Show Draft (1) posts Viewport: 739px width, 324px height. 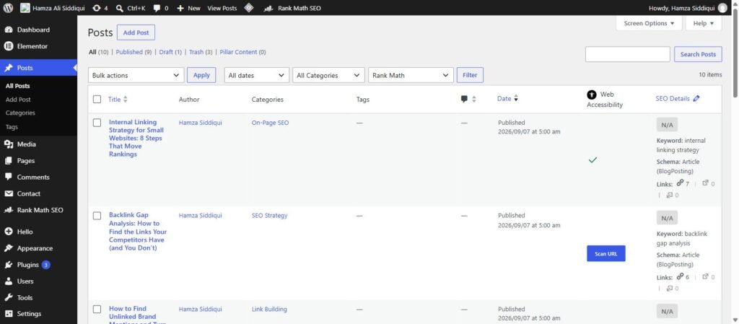click(170, 52)
